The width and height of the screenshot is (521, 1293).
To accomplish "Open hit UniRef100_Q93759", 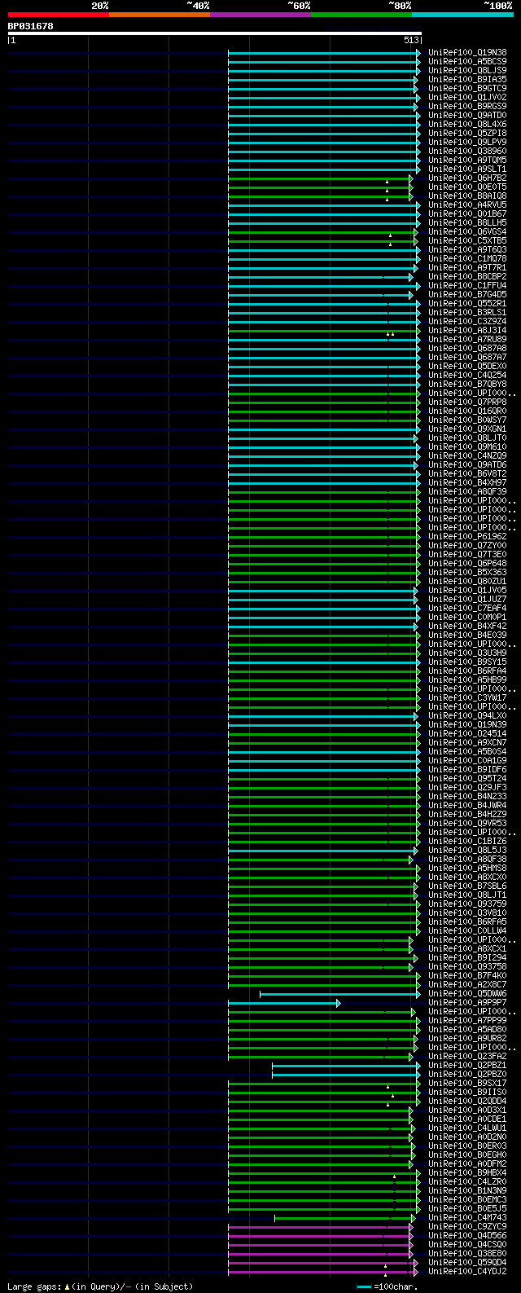I will (x=467, y=904).
